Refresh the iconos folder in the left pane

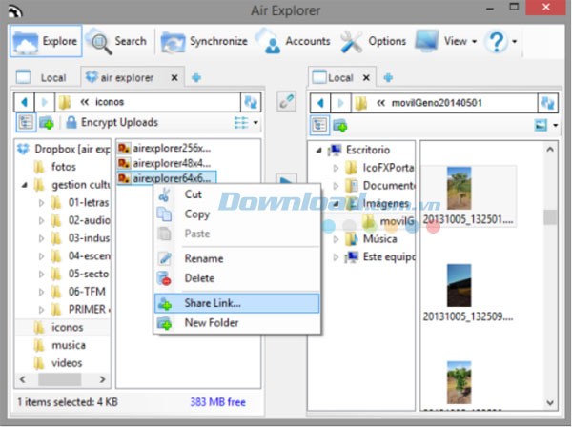coord(252,102)
